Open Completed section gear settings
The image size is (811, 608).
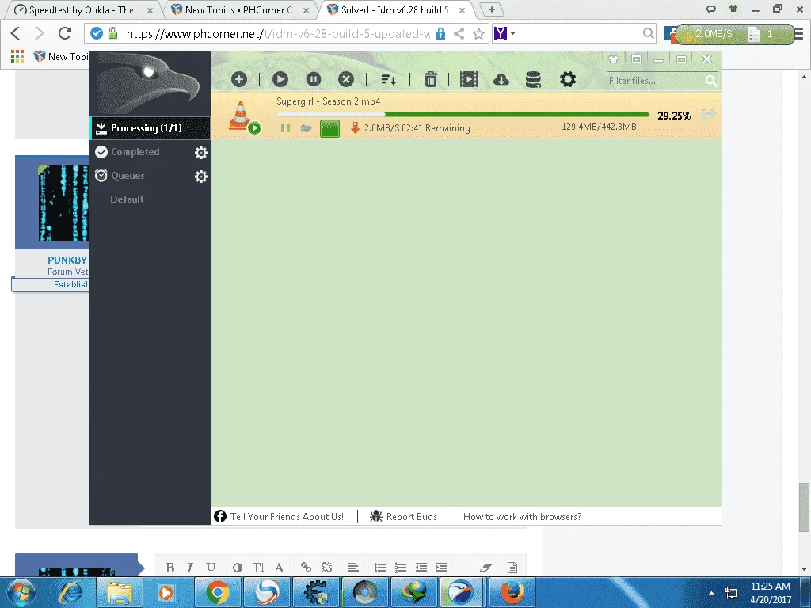tap(200, 153)
